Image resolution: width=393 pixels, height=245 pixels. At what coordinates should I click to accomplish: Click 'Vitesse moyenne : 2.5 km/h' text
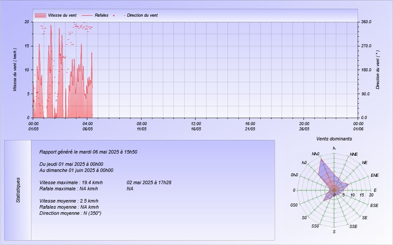click(69, 201)
